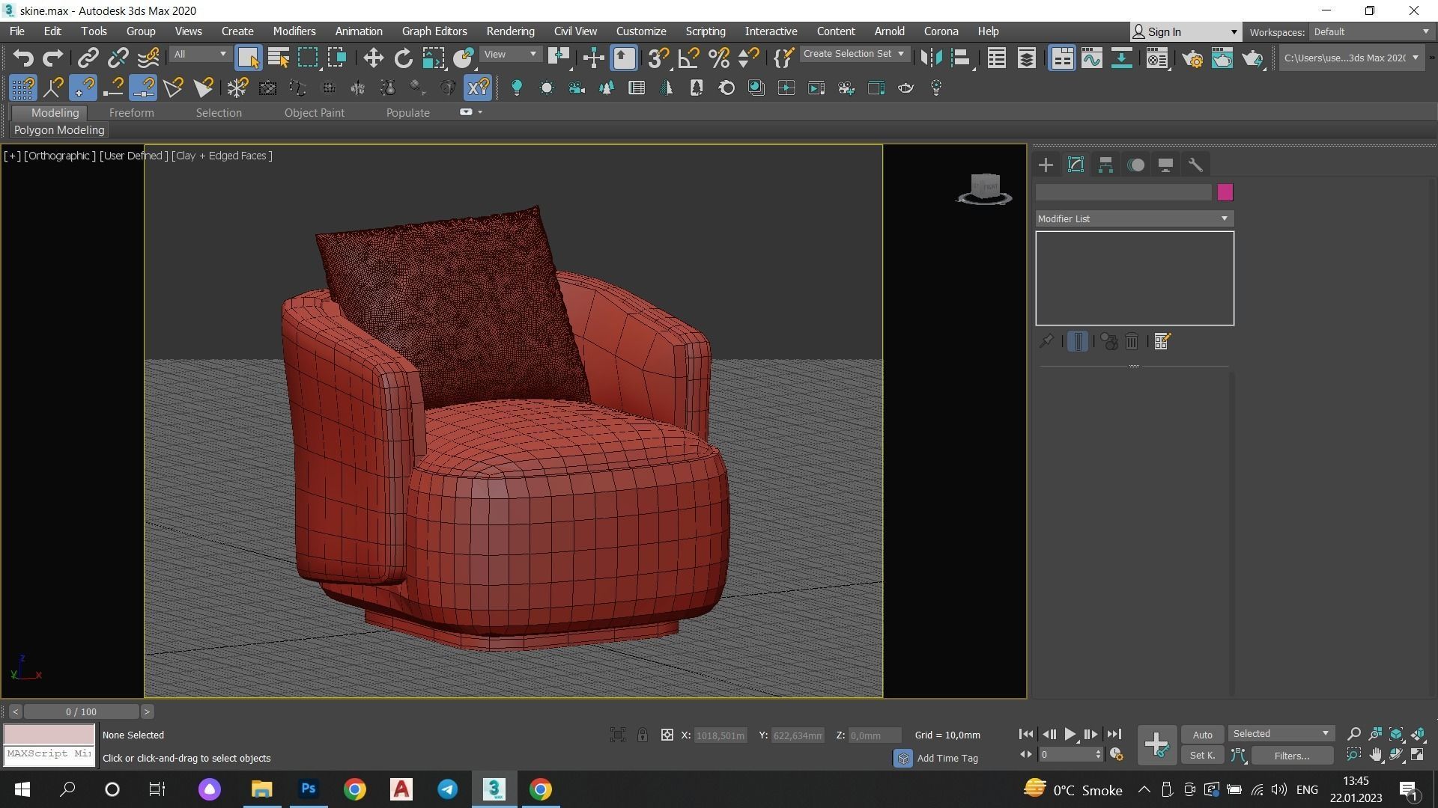
Task: Choose the Select and Rotate tool
Action: pyautogui.click(x=403, y=58)
